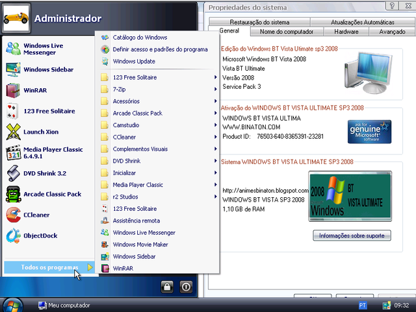This screenshot has width=416, height=312.
Task: Open Arcade Classic Pack from pinned list
Action: (49, 194)
